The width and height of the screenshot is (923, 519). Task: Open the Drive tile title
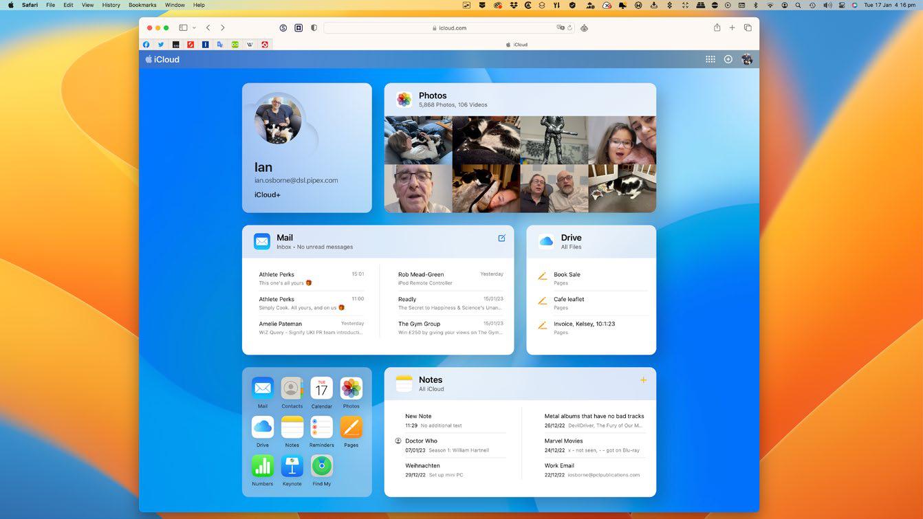[x=571, y=238]
